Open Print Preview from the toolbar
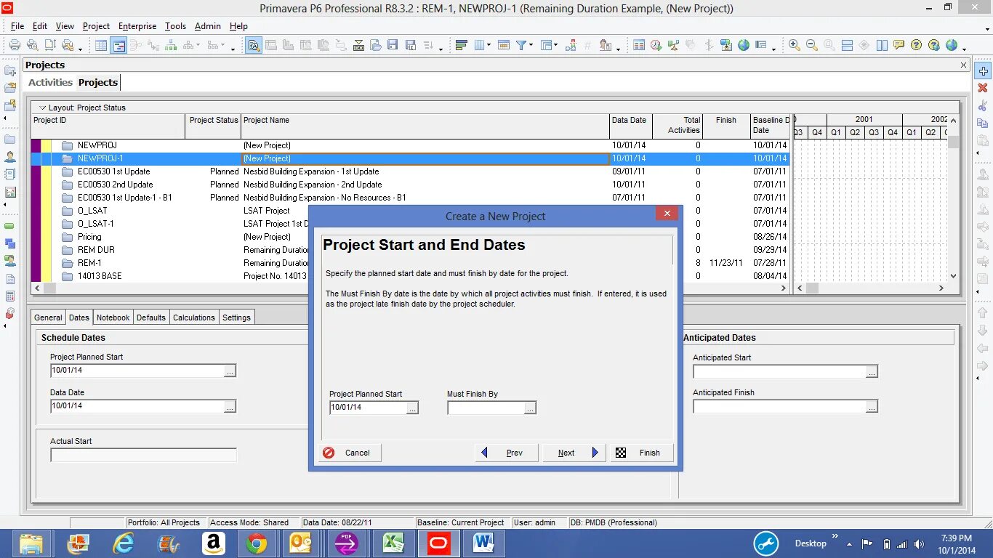This screenshot has height=558, width=993. click(33, 45)
